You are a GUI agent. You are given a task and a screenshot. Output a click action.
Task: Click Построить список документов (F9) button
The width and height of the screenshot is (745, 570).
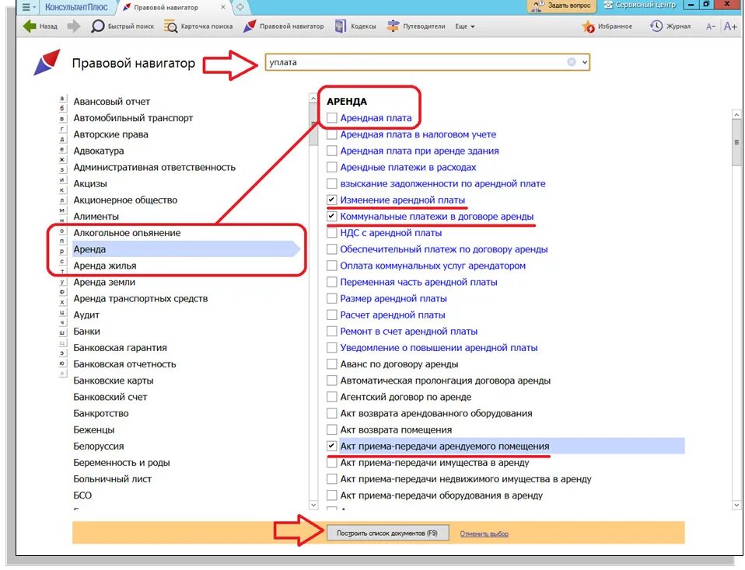coord(387,533)
